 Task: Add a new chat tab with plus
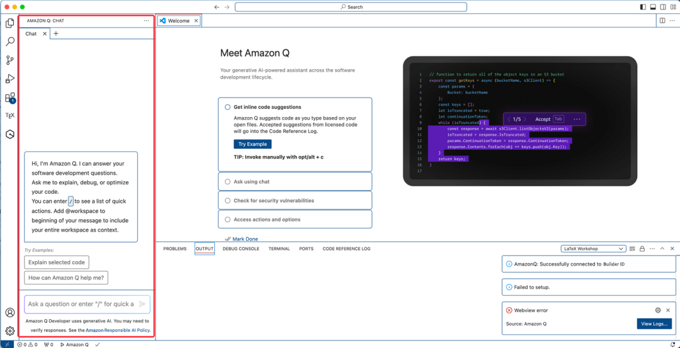tap(56, 33)
